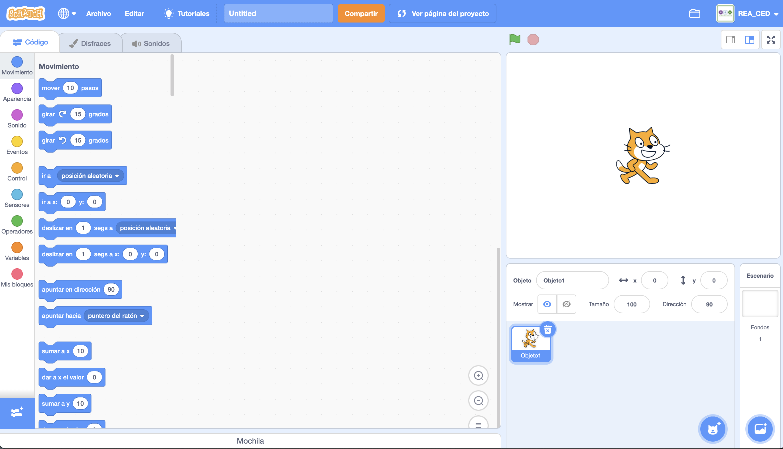Select the Variables block category
The width and height of the screenshot is (783, 449).
coord(17,252)
